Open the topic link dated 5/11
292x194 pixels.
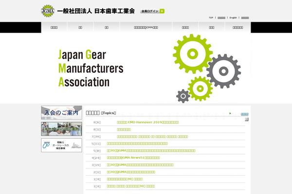pos(137,144)
